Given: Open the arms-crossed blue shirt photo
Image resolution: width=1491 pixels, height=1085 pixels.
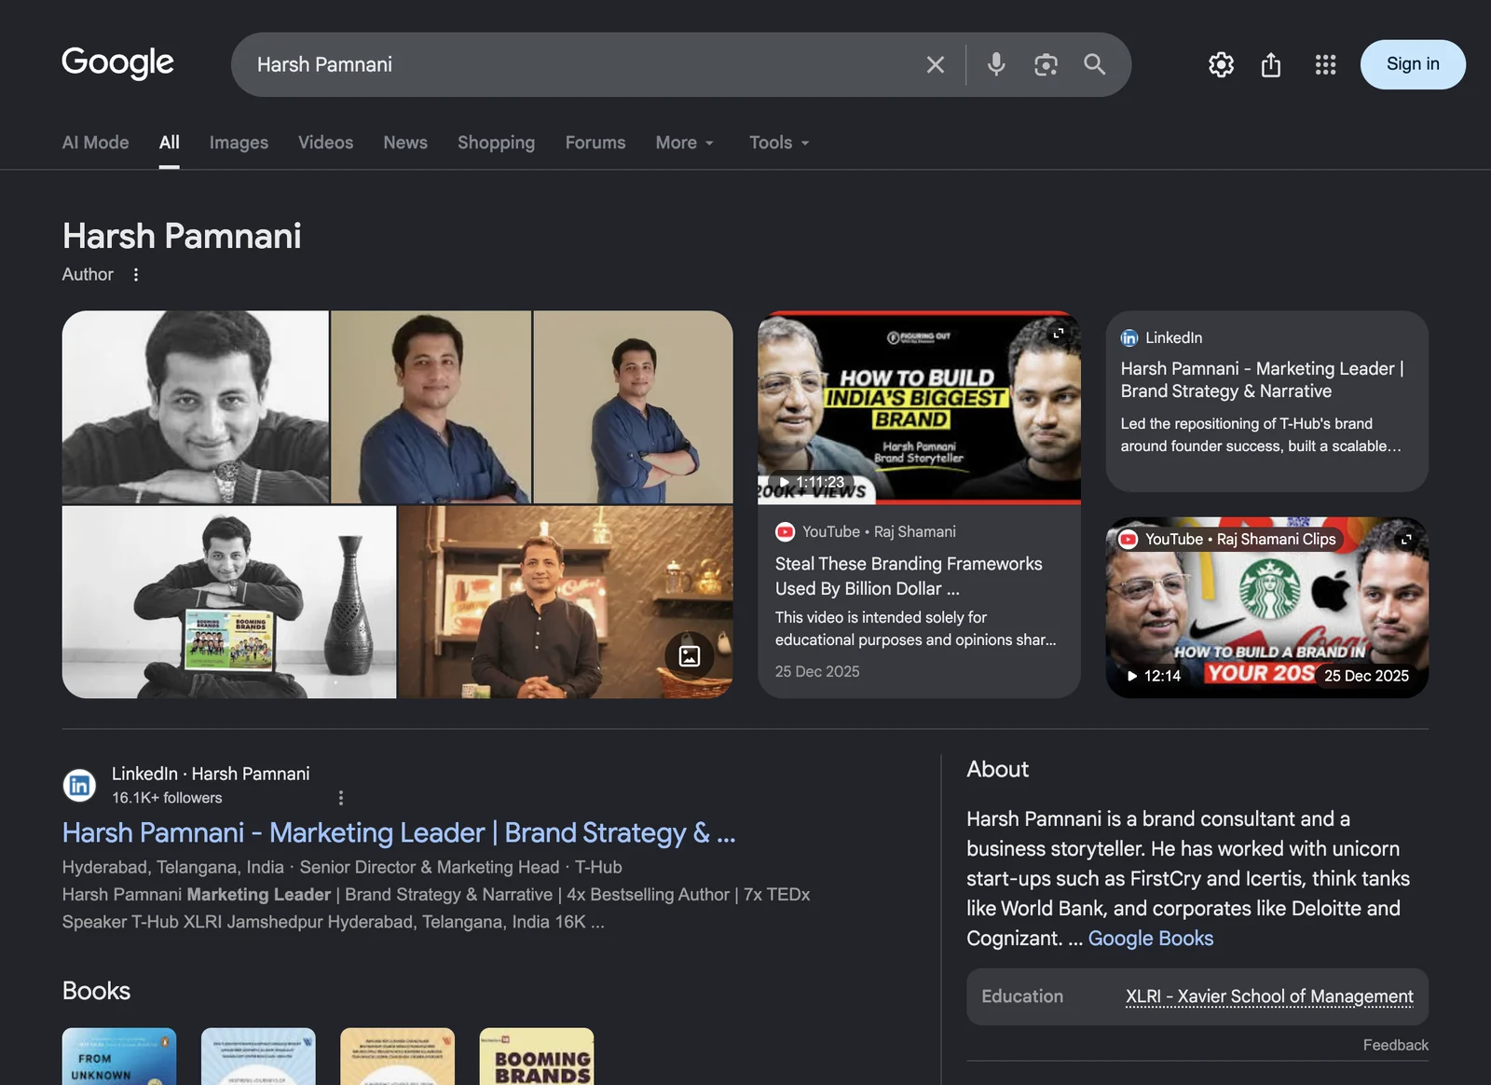Looking at the screenshot, I should 633,407.
